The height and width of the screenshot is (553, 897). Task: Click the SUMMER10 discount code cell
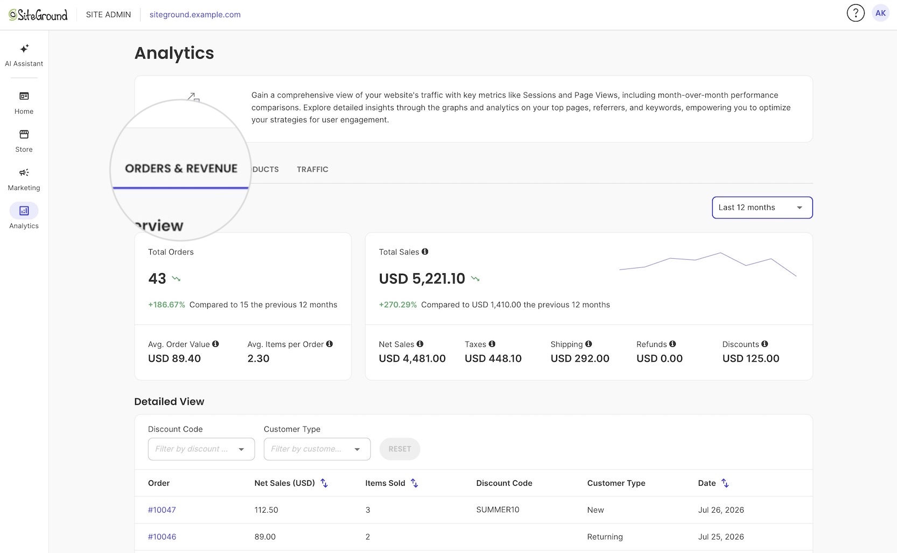[497, 509]
